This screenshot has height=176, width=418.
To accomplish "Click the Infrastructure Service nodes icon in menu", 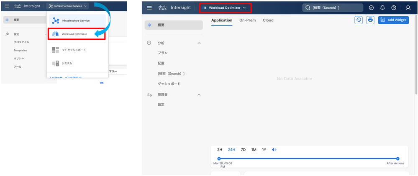I will (56, 20).
